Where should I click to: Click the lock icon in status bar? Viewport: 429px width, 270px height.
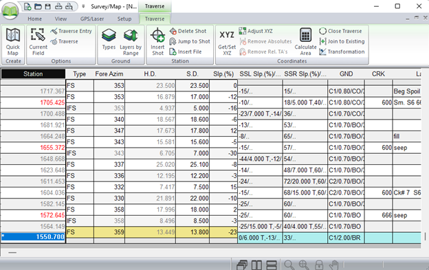coord(319,265)
